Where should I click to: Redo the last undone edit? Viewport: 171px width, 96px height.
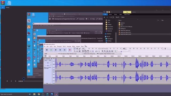click(x=99, y=51)
